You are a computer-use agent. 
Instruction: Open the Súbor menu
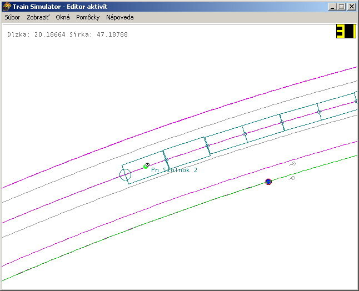click(12, 17)
